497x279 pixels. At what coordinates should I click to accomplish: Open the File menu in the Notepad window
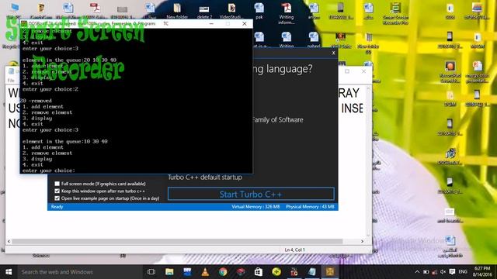coord(11,81)
